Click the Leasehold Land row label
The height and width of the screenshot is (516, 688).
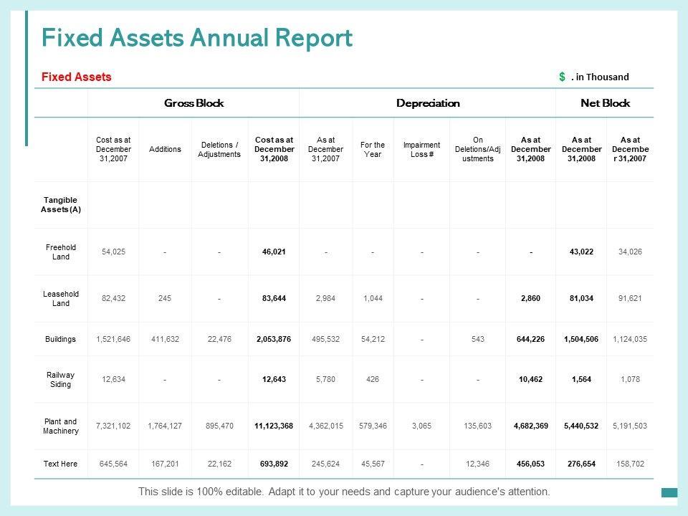[x=61, y=298]
